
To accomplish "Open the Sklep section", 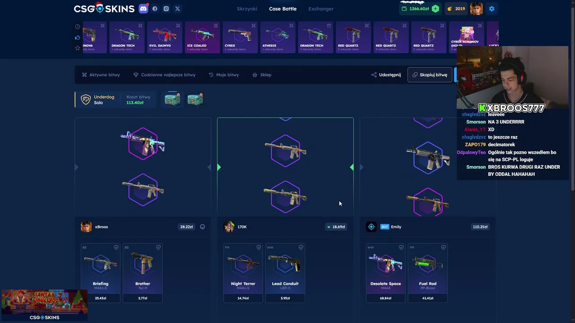I will pyautogui.click(x=262, y=75).
